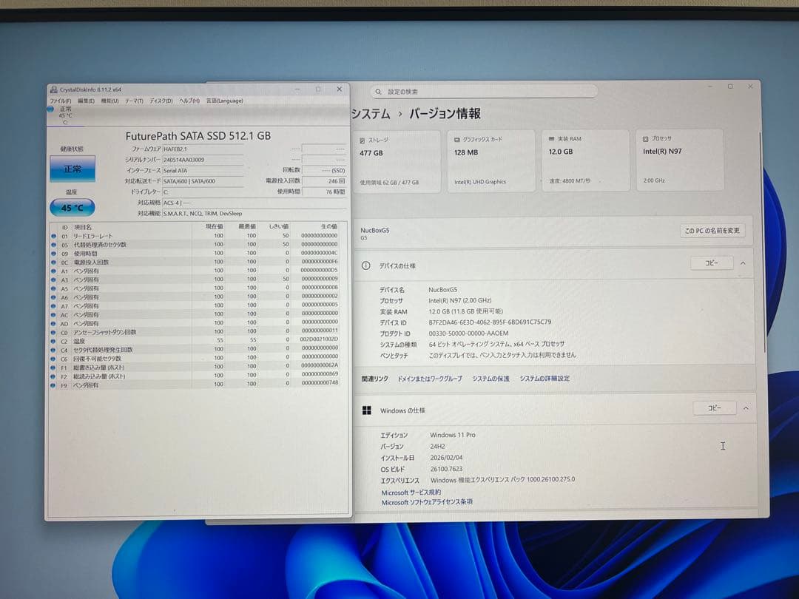Screen dimensions: 799x599
Task: Click status dot of row ID AC
Action: (53, 315)
